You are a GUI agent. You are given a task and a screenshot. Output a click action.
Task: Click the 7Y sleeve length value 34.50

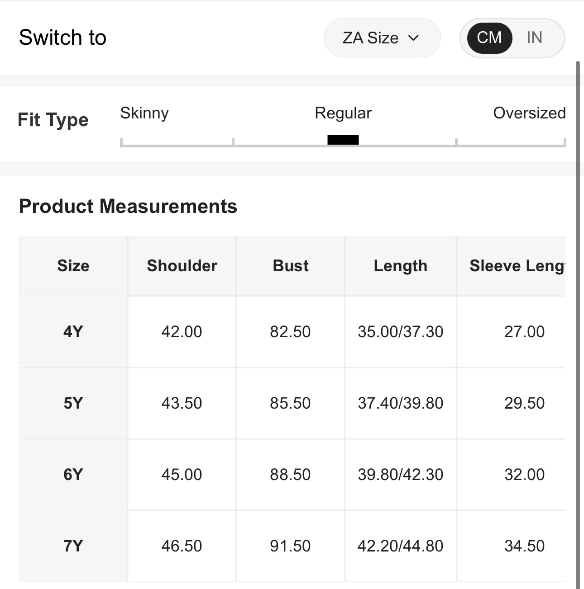coord(524,546)
